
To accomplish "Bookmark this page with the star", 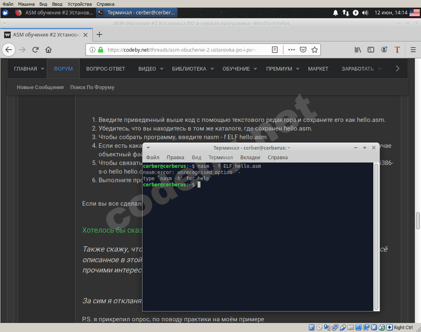I will (x=315, y=50).
